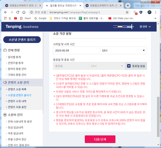
Task: Close the first browser tab
Action: click(x=40, y=6)
